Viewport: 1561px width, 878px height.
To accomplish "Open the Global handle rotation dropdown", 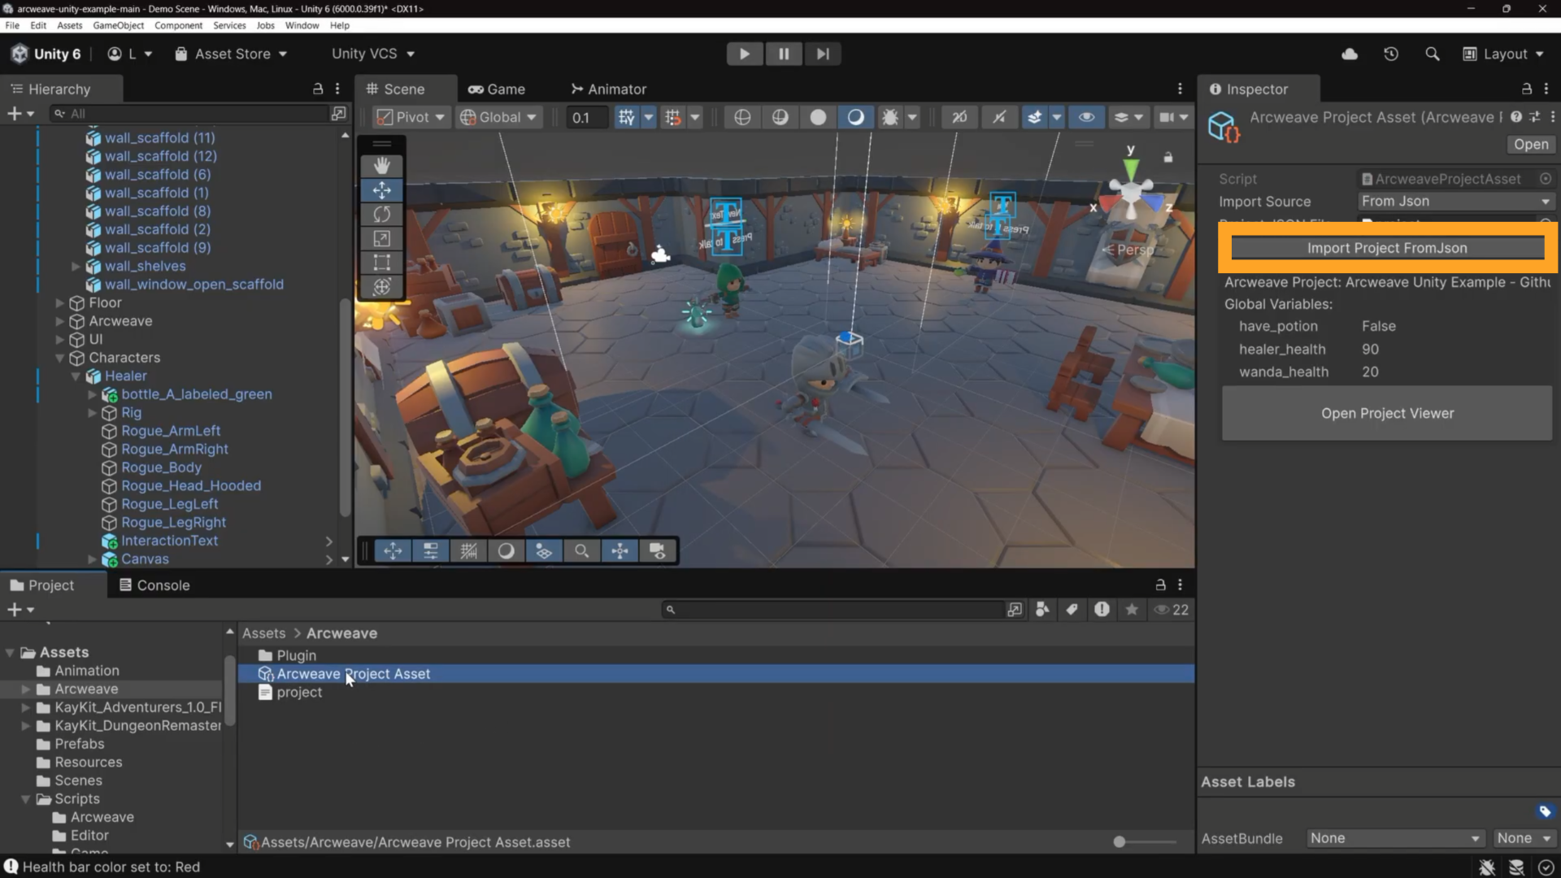I will (499, 117).
